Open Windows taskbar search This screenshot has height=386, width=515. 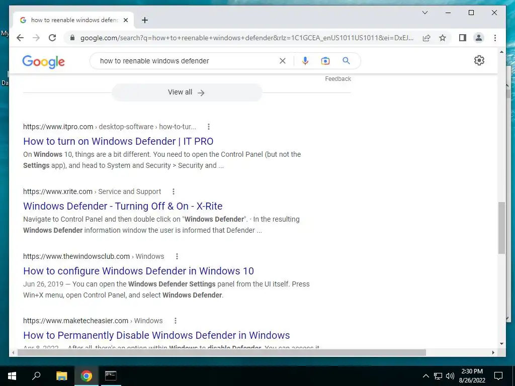click(36, 376)
